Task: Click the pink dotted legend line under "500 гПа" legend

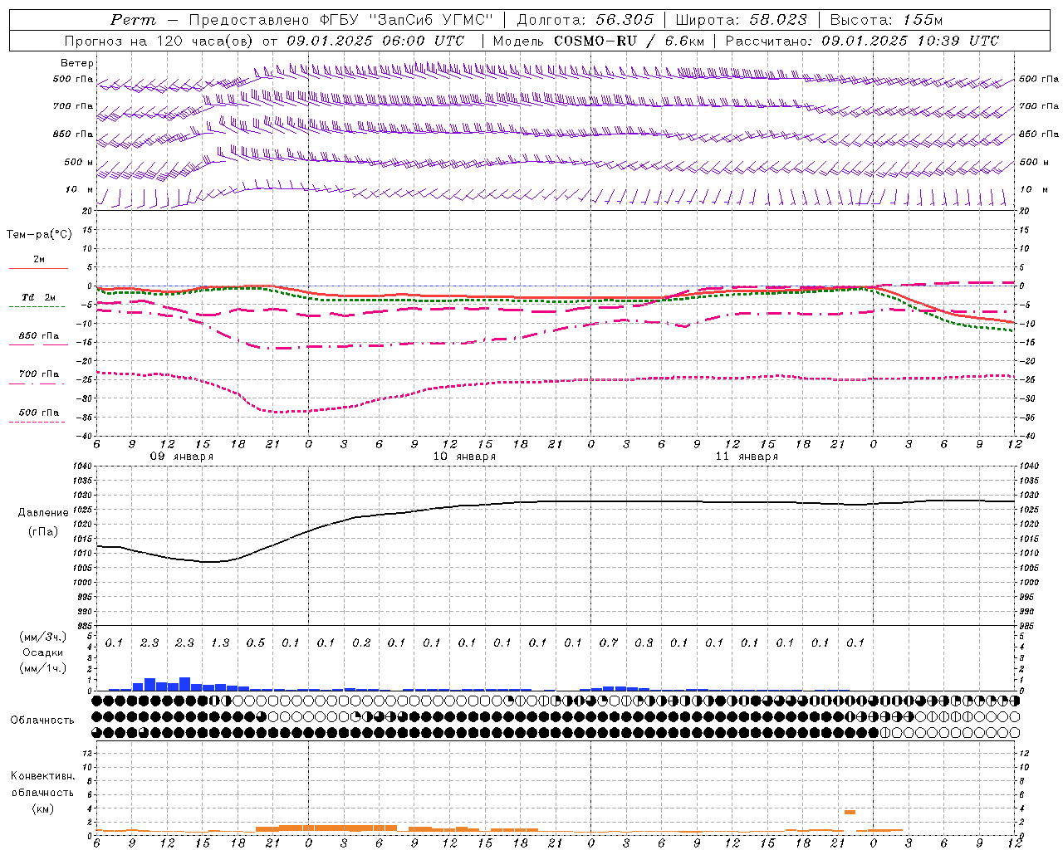Action: tap(37, 423)
